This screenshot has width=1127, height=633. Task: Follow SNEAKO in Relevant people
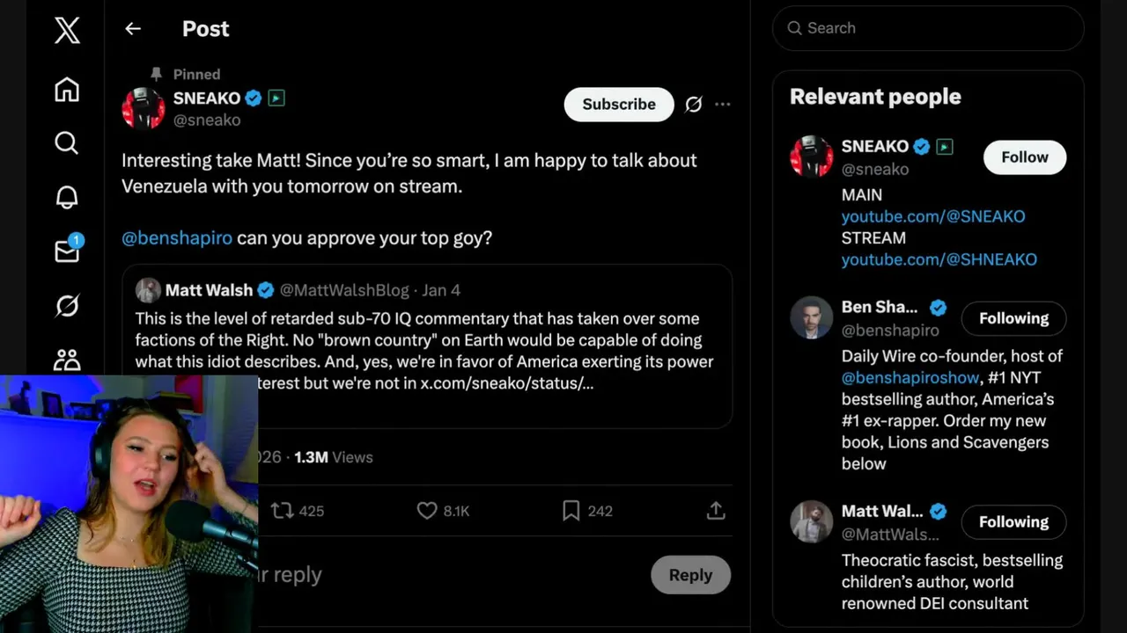point(1024,157)
